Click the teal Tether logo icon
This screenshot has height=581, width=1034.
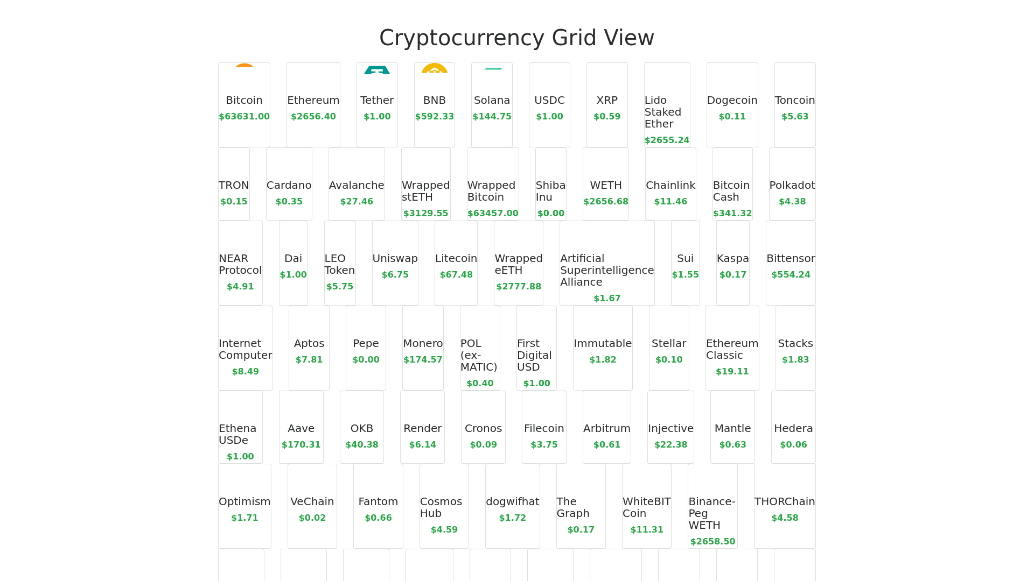point(377,70)
